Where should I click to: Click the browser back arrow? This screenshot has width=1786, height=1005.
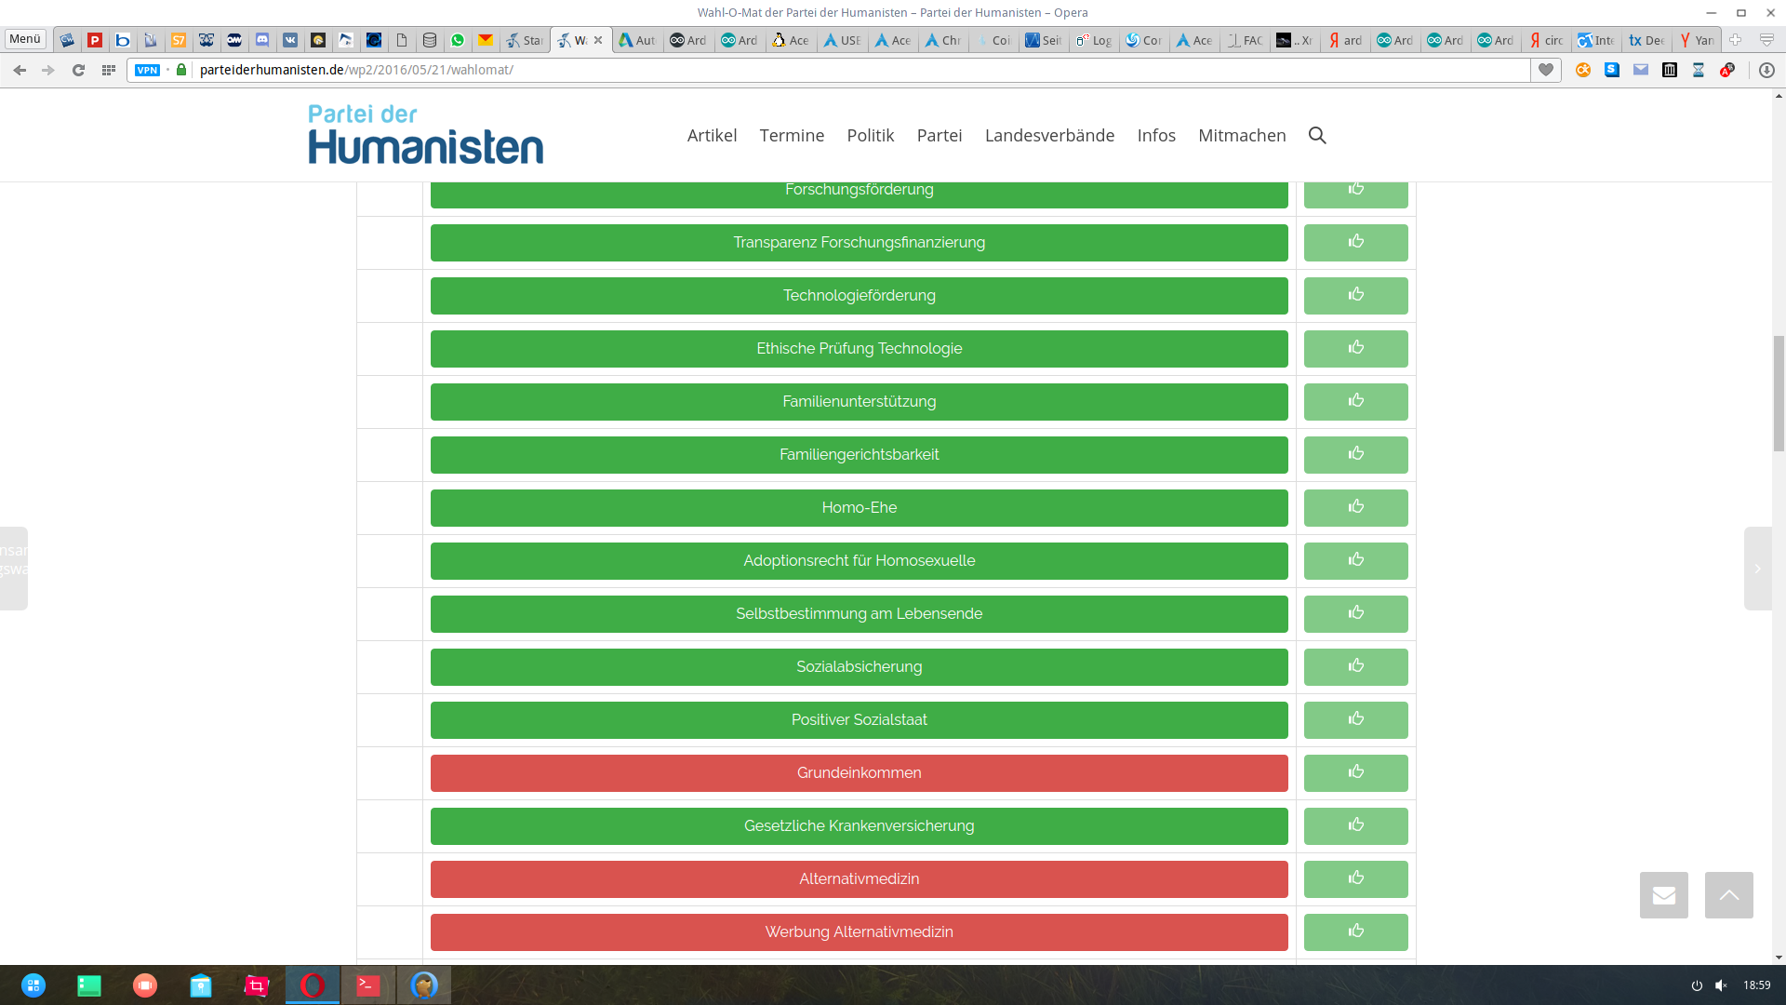pyautogui.click(x=20, y=70)
